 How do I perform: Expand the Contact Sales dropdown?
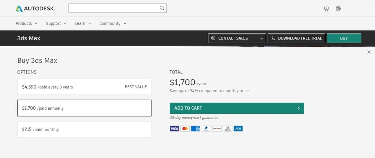pos(237,38)
